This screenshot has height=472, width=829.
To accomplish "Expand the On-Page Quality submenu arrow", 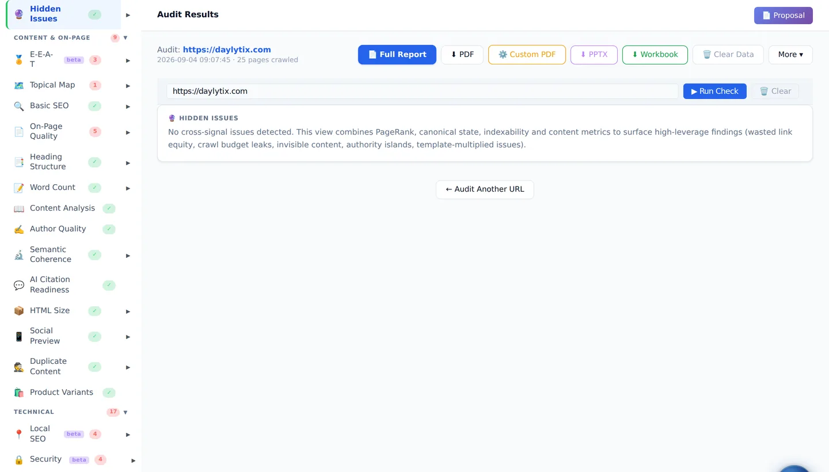I will tap(128, 132).
